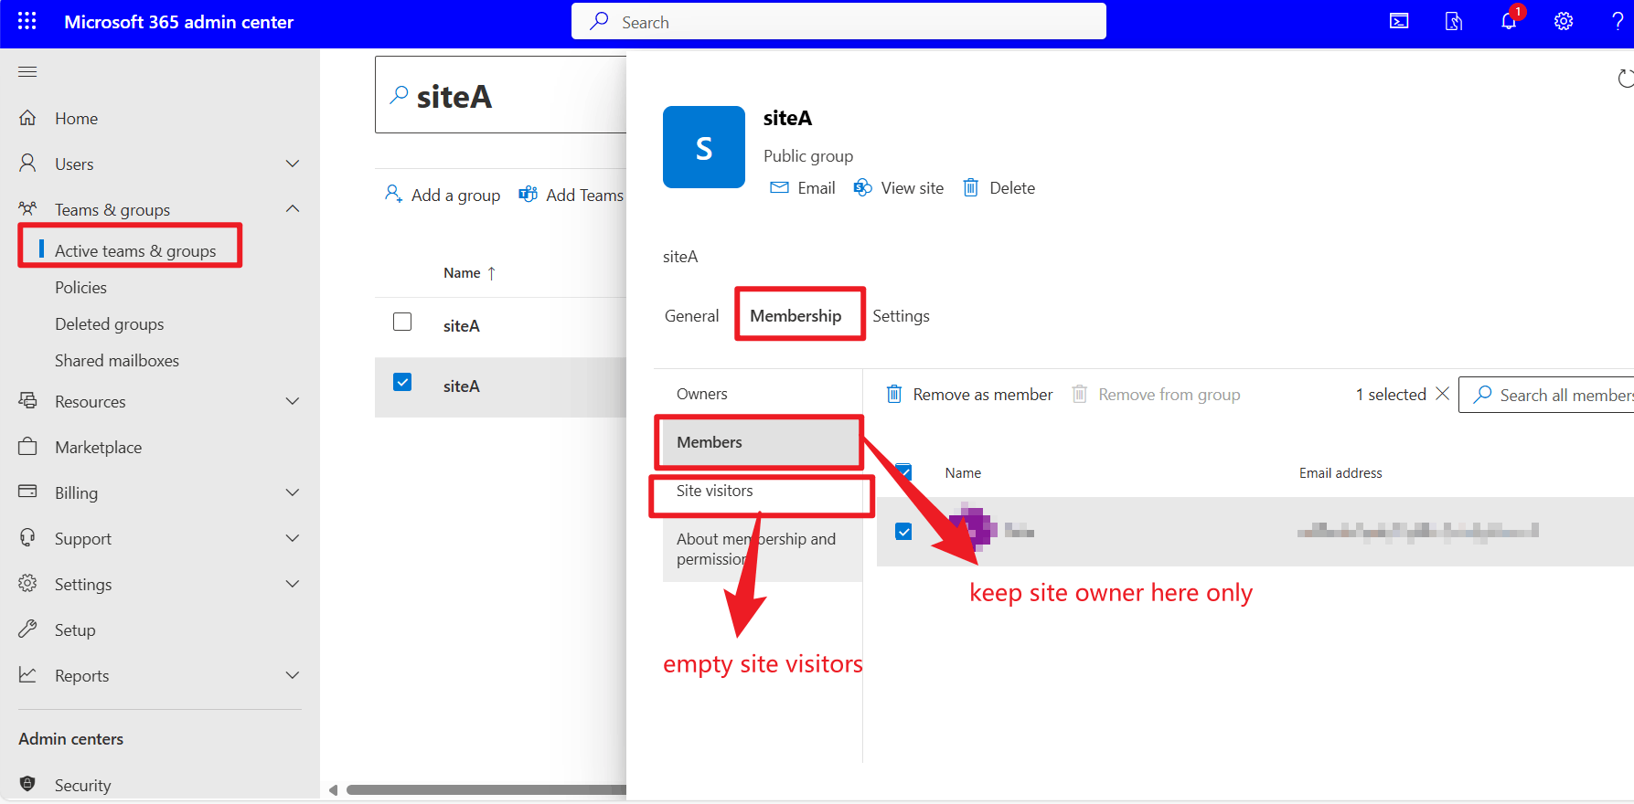Select Site visitors in membership list
Screen dimensions: 1634x804
pos(761,491)
